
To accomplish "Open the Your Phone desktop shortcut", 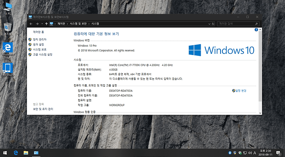I will 8,70.
